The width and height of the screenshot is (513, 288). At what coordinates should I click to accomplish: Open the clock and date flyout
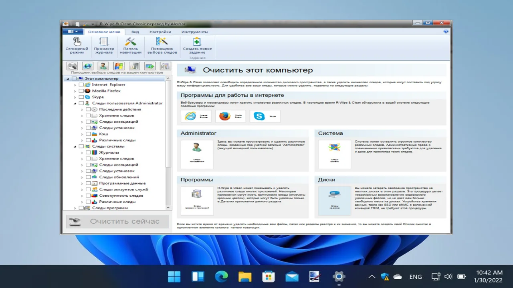coord(488,276)
